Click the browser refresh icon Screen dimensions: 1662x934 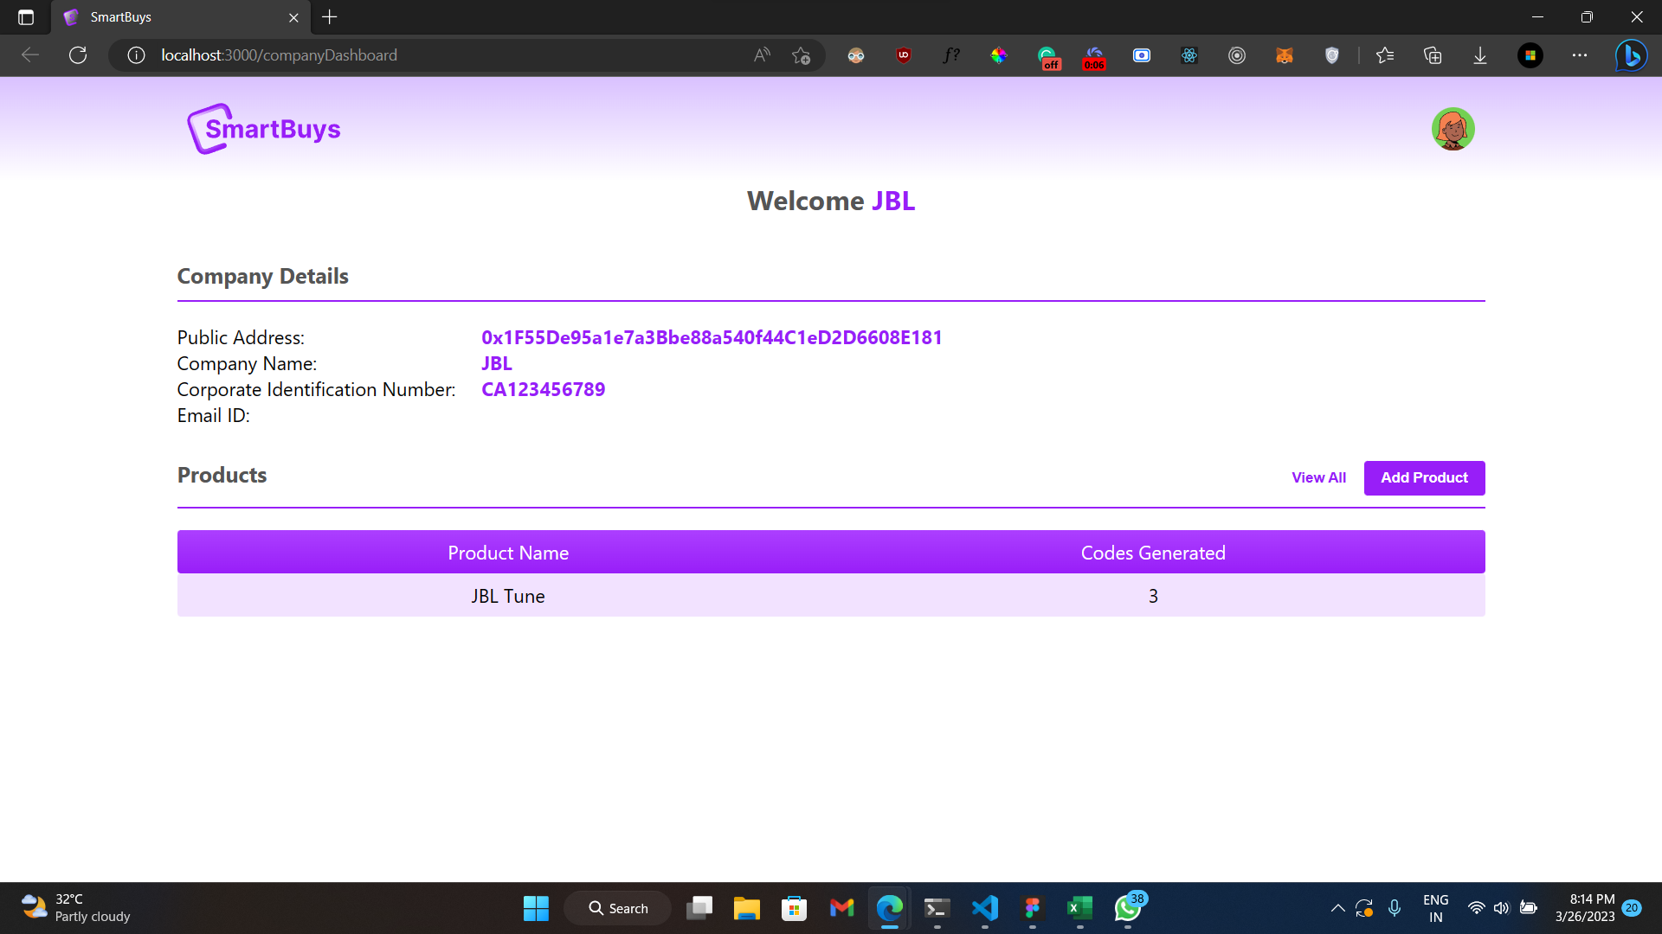(78, 54)
